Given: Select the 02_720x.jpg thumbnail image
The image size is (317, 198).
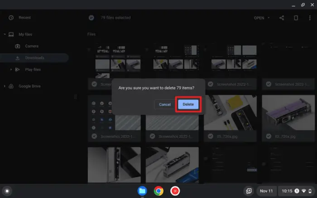Looking at the screenshot, I should pyautogui.click(x=288, y=113).
